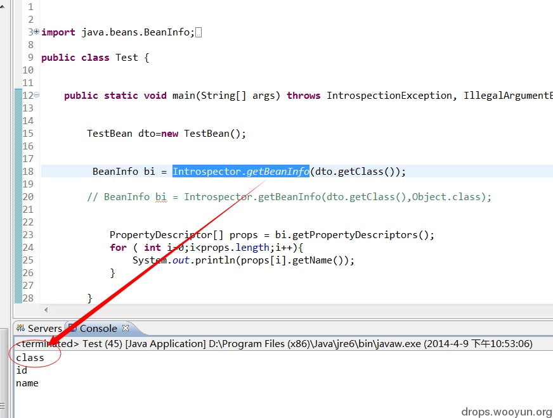The image size is (553, 418).
Task: Collapse the main method on line 12
Action: [37, 95]
